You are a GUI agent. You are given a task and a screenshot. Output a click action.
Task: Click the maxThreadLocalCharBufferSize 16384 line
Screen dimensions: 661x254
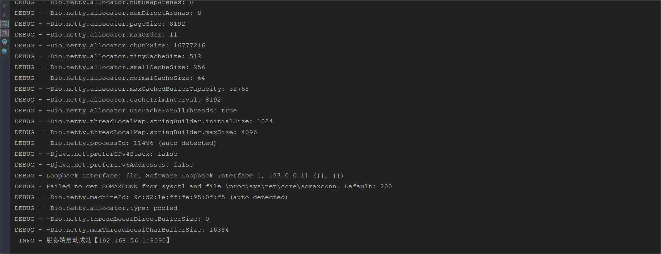click(x=121, y=230)
